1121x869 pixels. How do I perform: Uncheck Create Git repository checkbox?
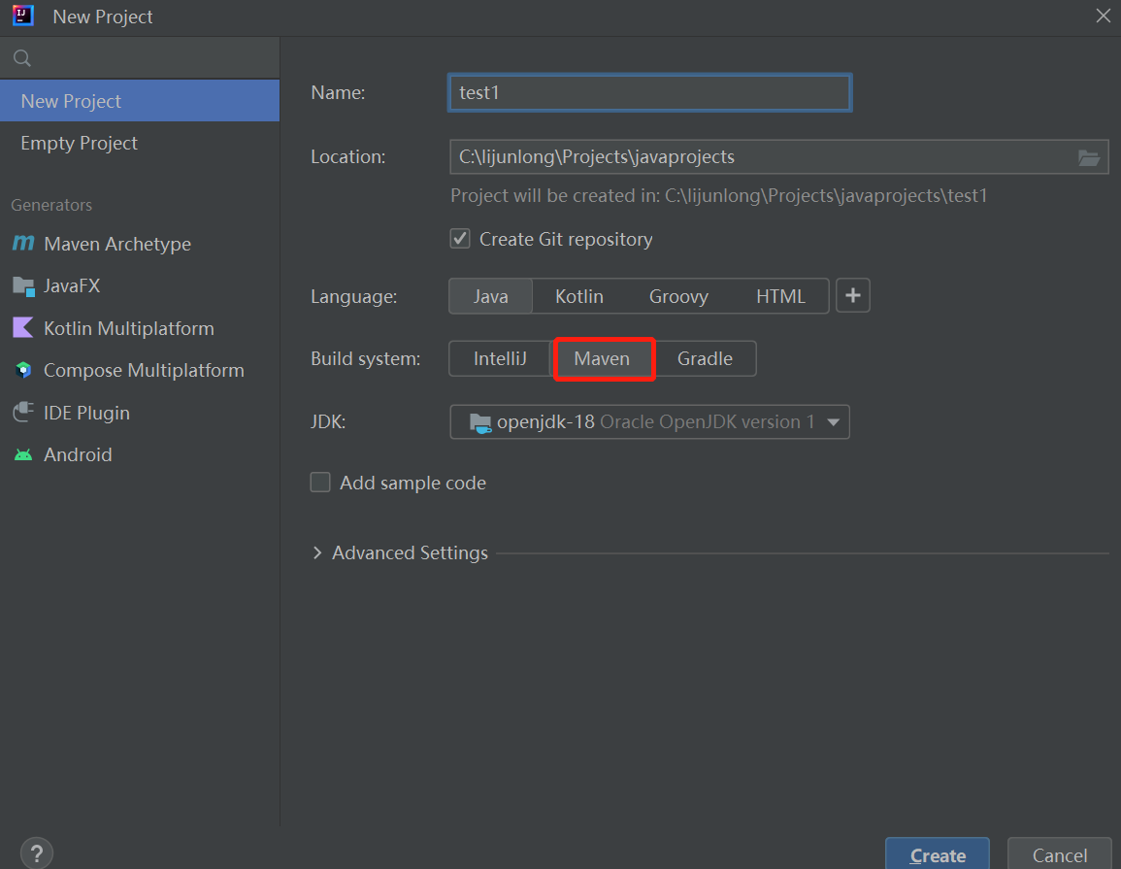tap(460, 239)
